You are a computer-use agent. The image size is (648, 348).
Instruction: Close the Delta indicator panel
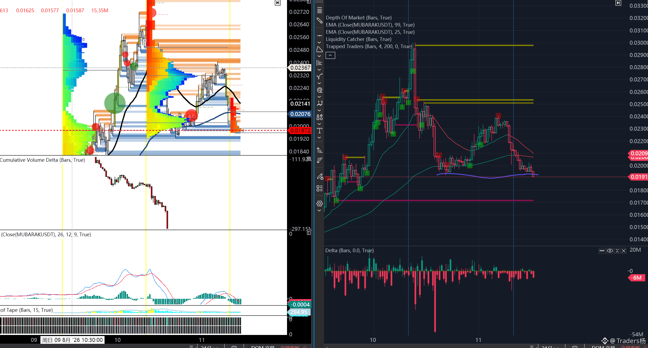[624, 251]
